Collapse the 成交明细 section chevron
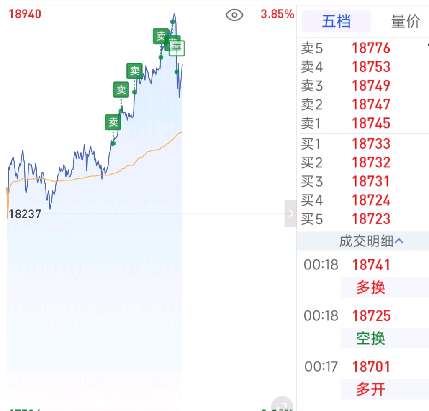Image resolution: width=429 pixels, height=411 pixels. coord(399,241)
